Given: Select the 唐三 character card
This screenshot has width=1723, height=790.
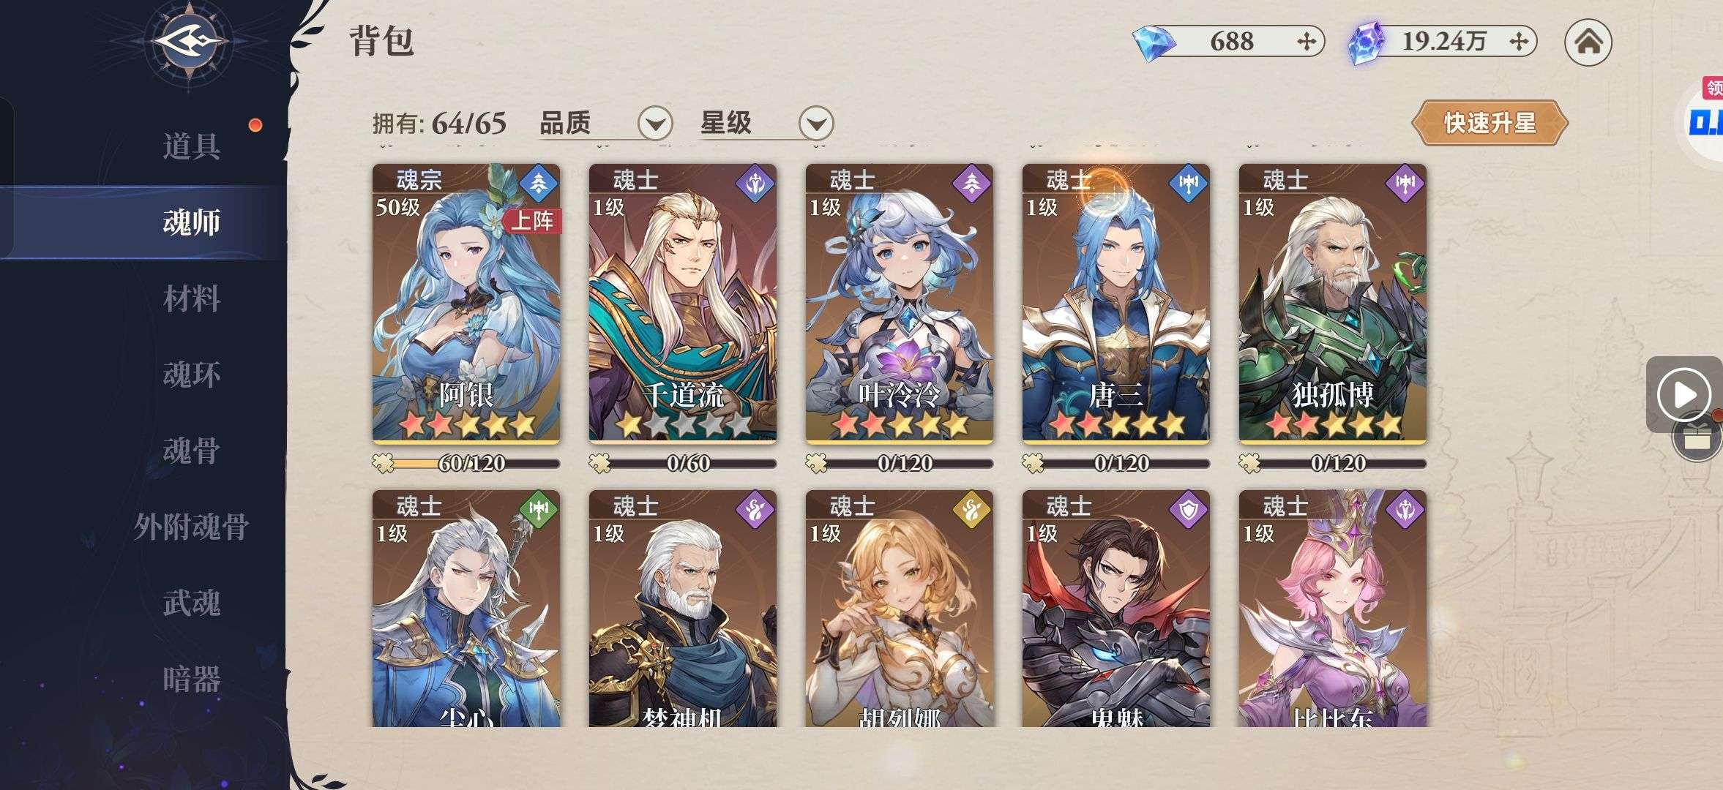Looking at the screenshot, I should (x=1115, y=304).
